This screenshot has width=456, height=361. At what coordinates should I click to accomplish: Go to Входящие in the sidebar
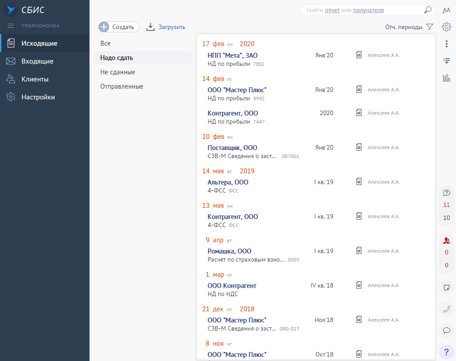(37, 61)
